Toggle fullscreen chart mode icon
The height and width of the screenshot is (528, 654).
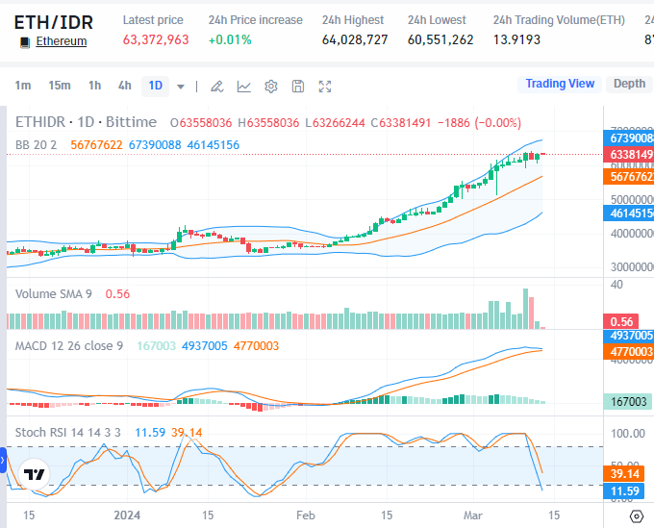(x=325, y=86)
